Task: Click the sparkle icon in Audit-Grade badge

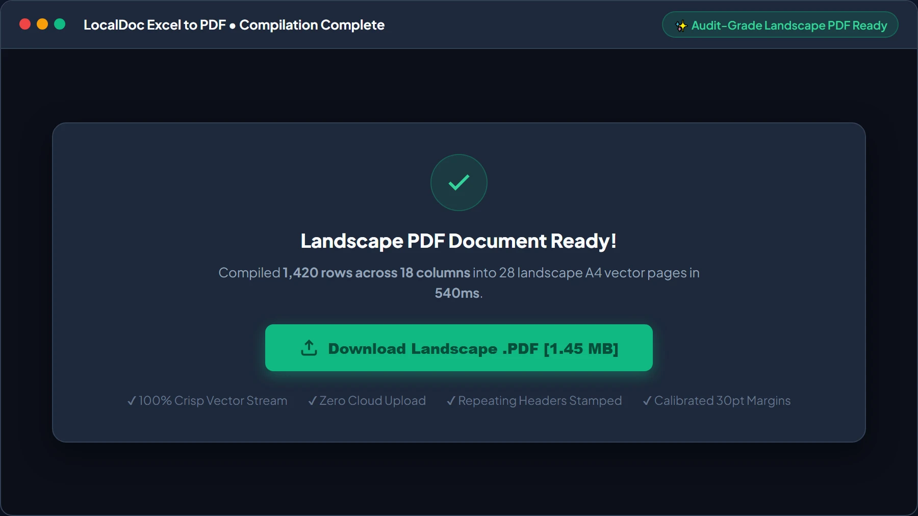Action: point(681,25)
